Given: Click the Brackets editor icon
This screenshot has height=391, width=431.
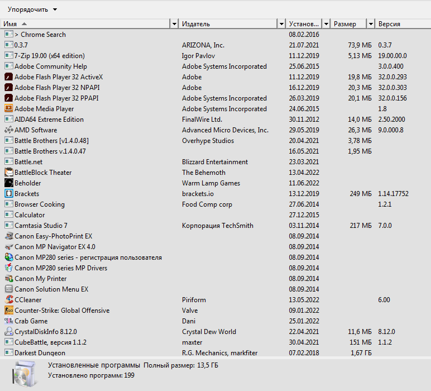Looking at the screenshot, I should click(x=9, y=194).
